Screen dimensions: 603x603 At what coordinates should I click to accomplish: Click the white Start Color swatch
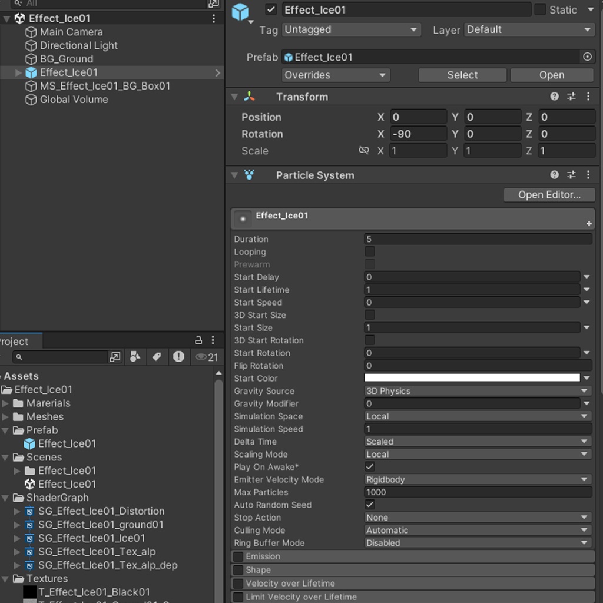point(472,378)
